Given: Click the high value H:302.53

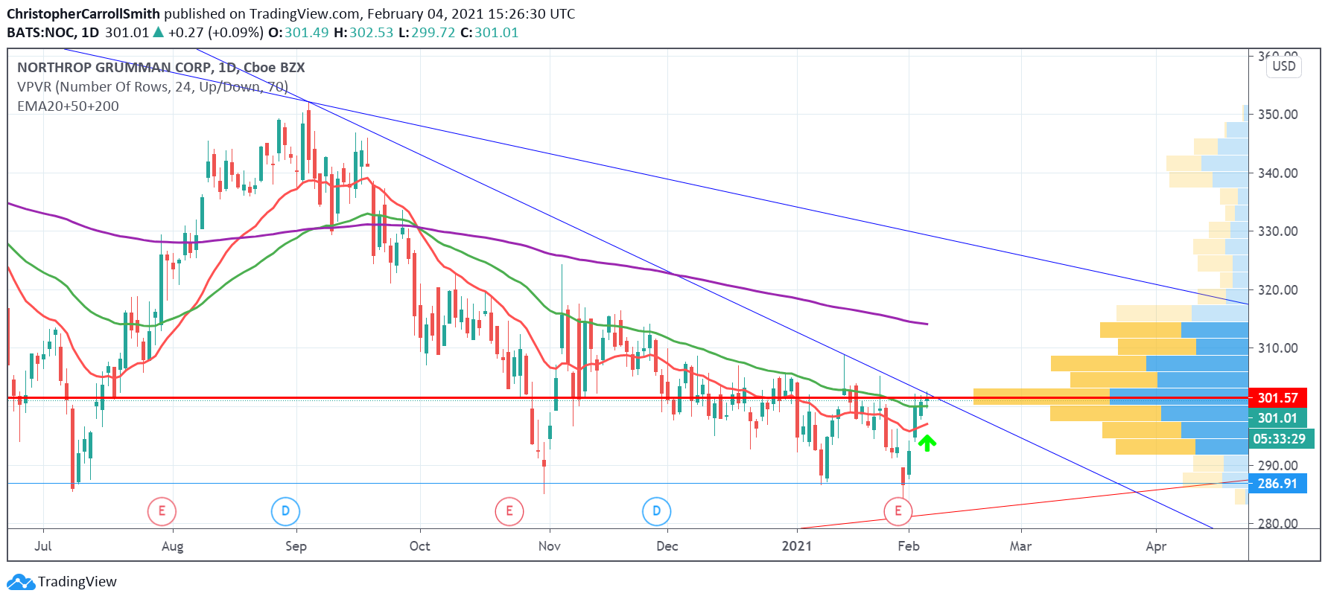Looking at the screenshot, I should click(363, 33).
